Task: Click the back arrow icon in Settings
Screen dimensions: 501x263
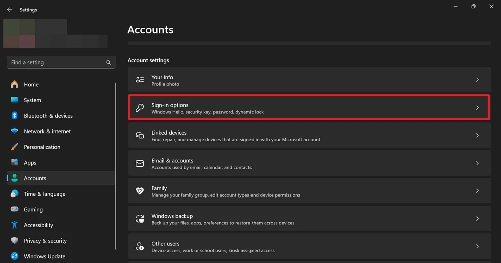Action: [9, 10]
